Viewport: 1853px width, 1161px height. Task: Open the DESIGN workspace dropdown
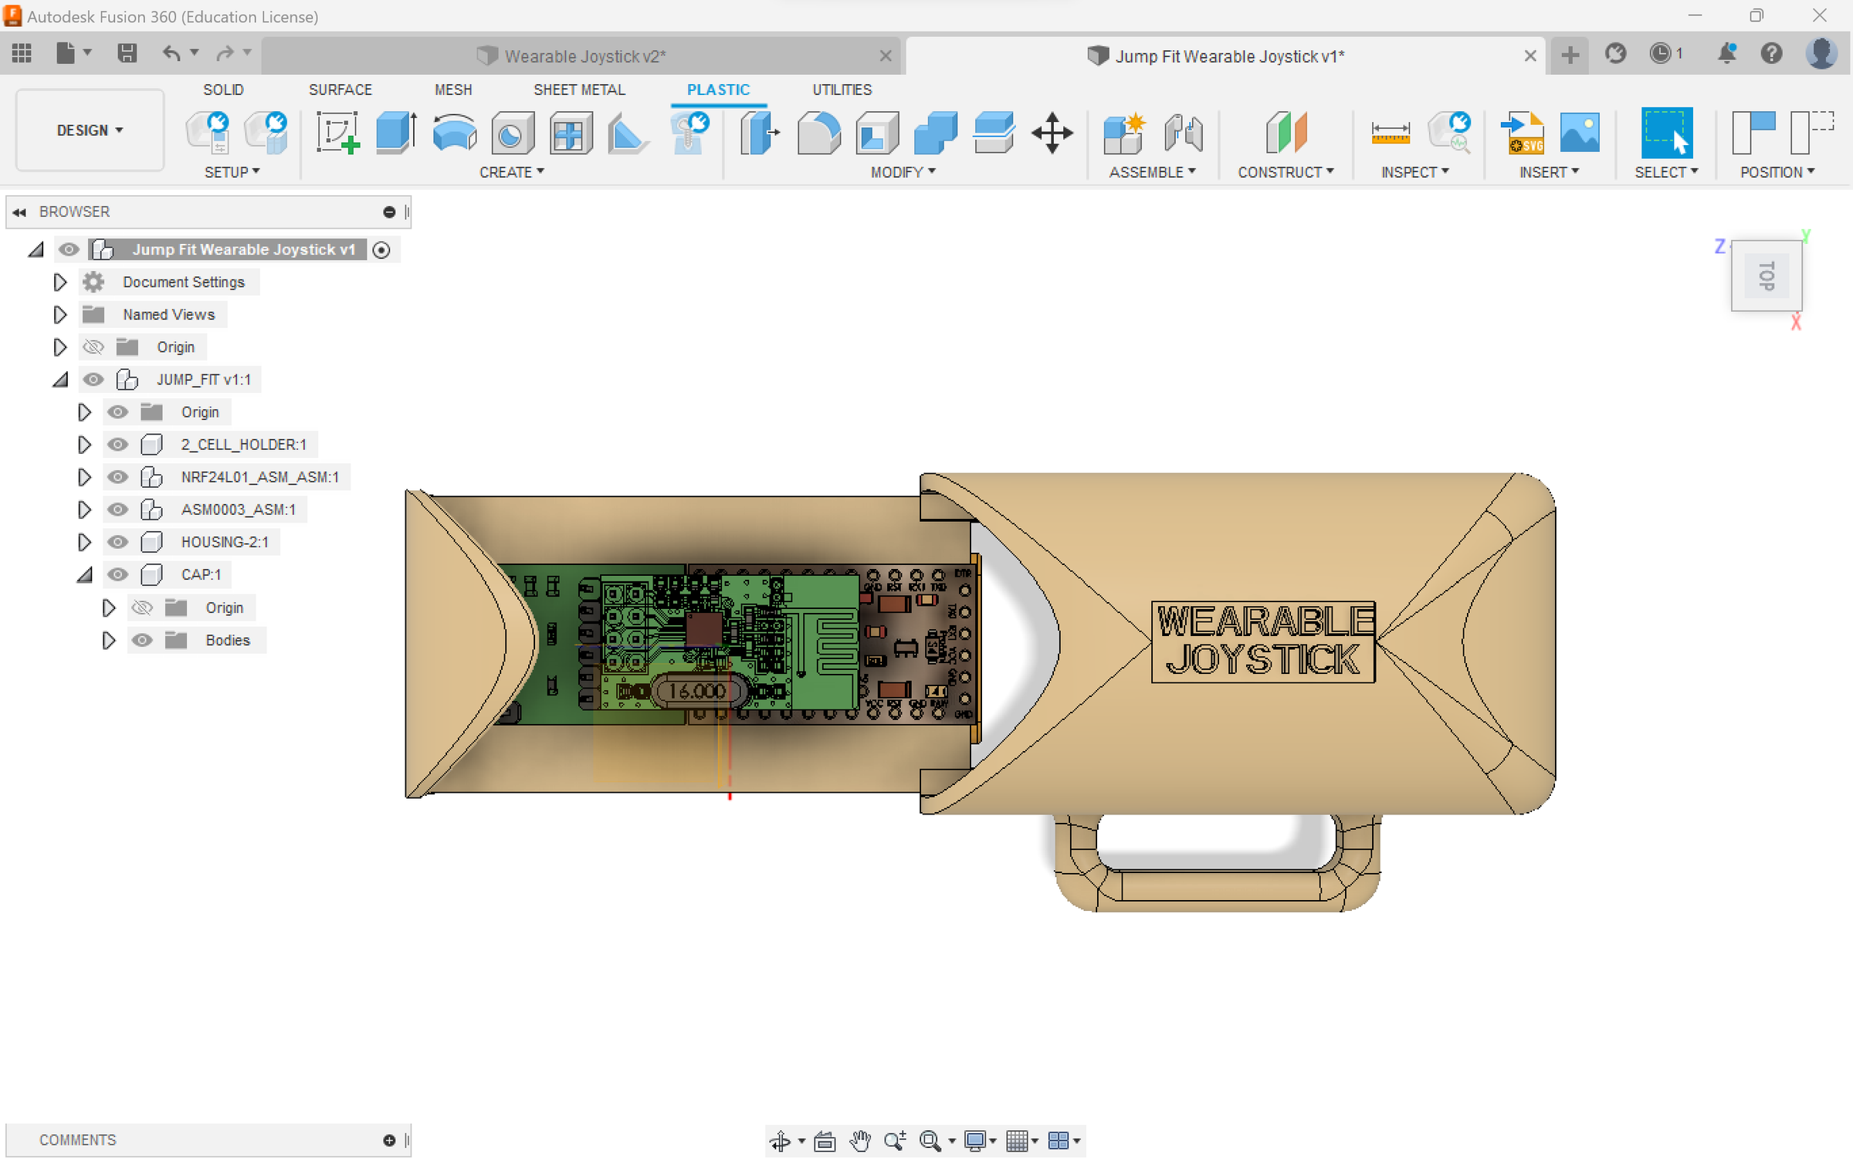(x=90, y=130)
